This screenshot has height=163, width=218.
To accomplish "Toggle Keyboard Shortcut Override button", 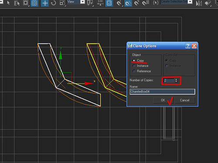I will [x=109, y=3].
